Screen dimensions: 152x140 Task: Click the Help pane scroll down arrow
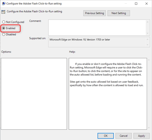(x=149, y=128)
